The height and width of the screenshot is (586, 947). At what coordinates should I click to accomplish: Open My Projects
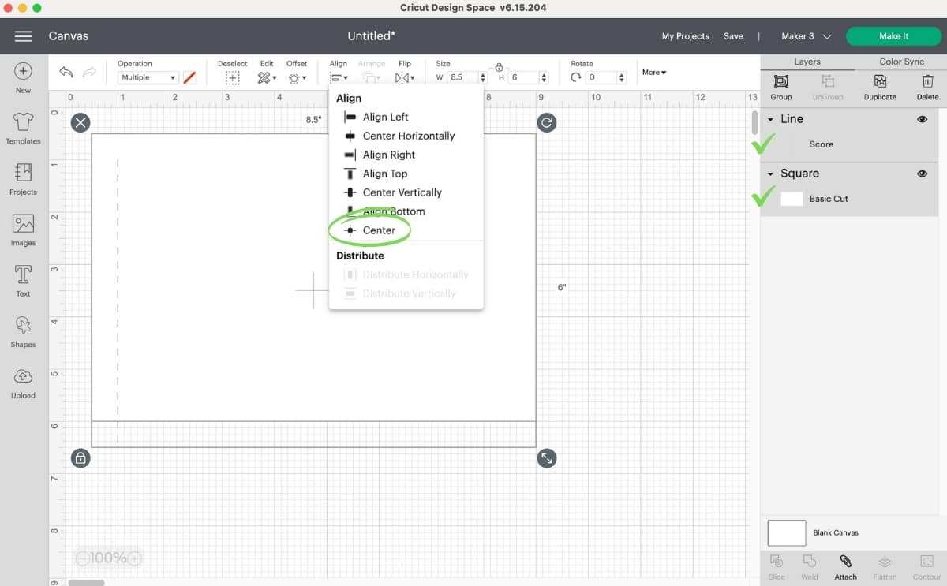pyautogui.click(x=685, y=36)
